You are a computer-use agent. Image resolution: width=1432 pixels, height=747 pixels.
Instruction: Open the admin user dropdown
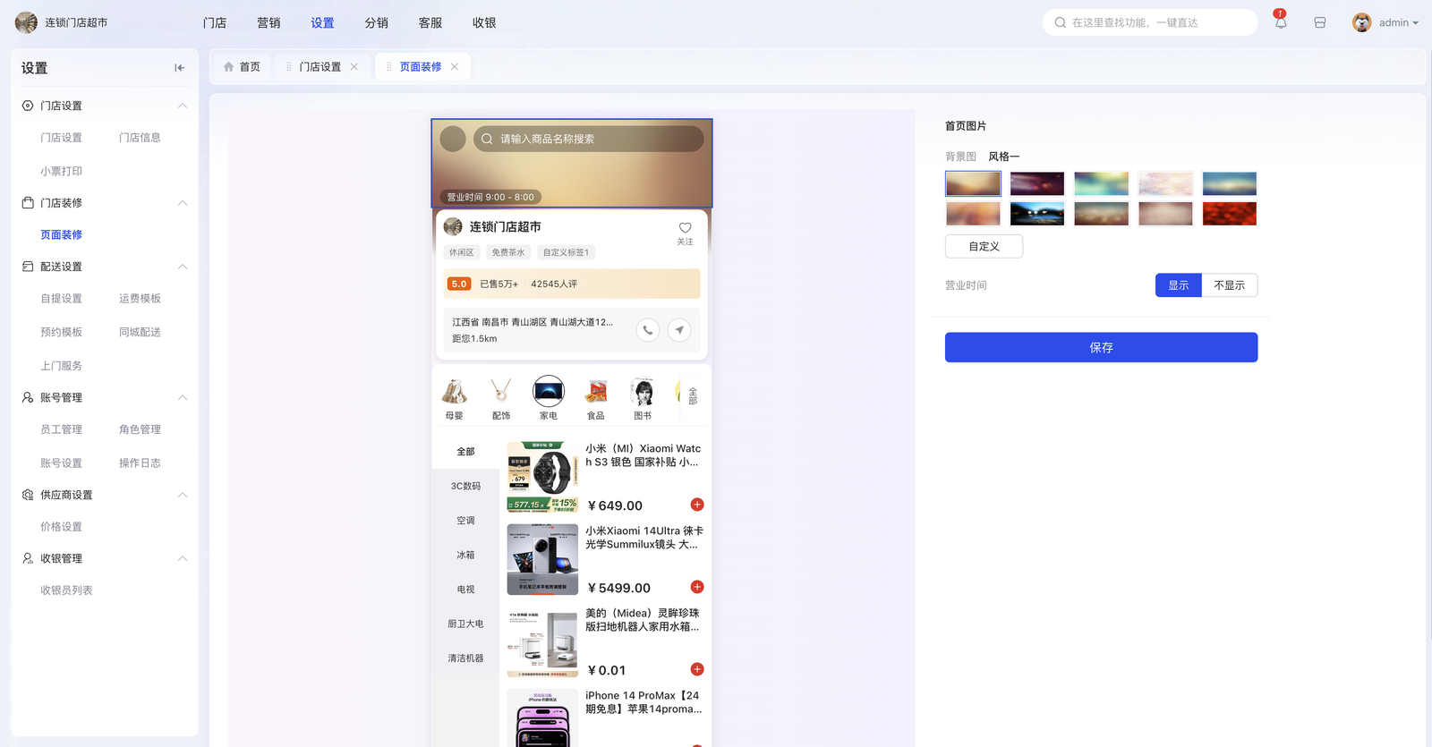click(1385, 22)
